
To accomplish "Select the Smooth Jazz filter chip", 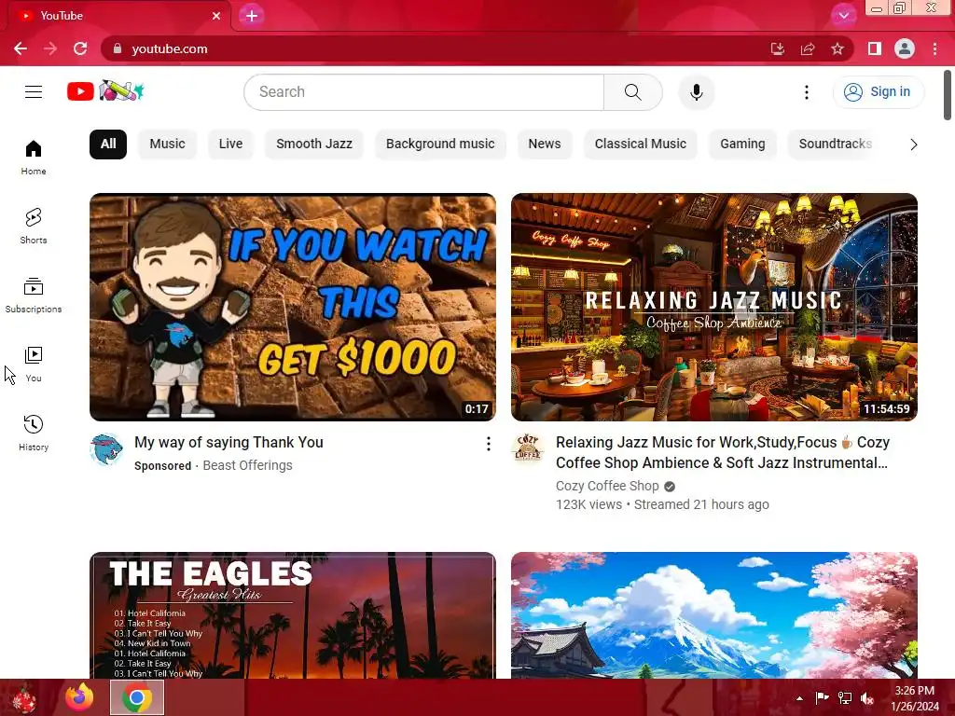I will tap(314, 145).
